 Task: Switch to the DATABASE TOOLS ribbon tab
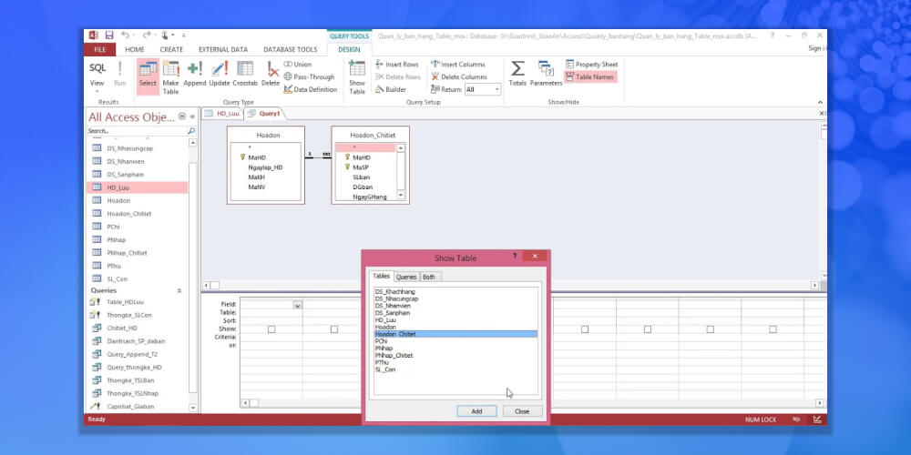pos(291,49)
